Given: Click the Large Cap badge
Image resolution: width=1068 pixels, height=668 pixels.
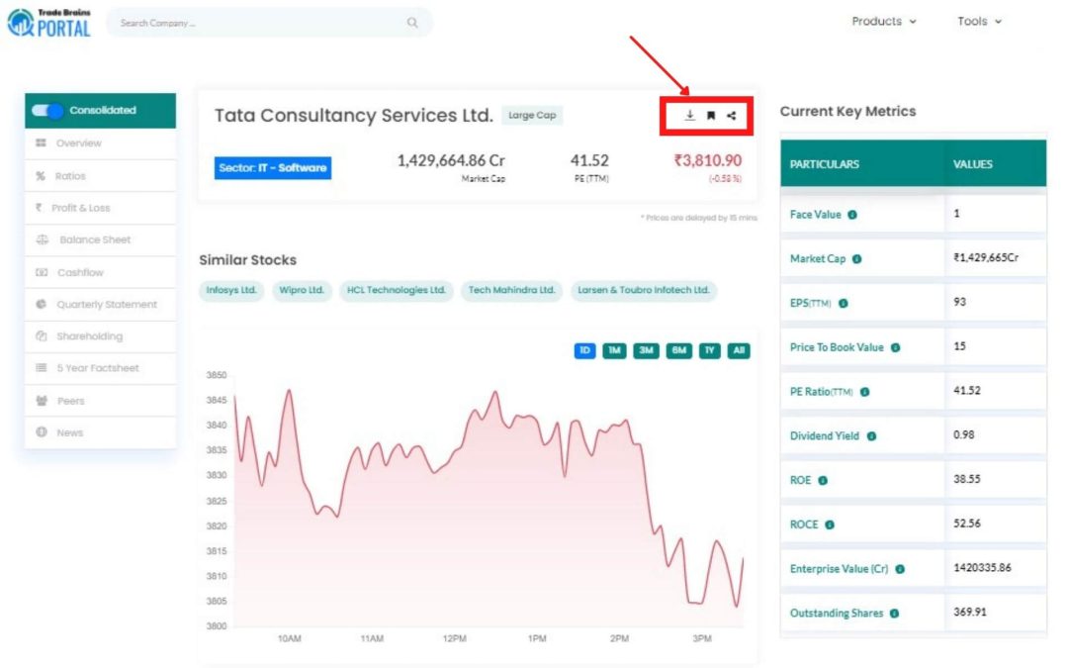Looking at the screenshot, I should (532, 115).
